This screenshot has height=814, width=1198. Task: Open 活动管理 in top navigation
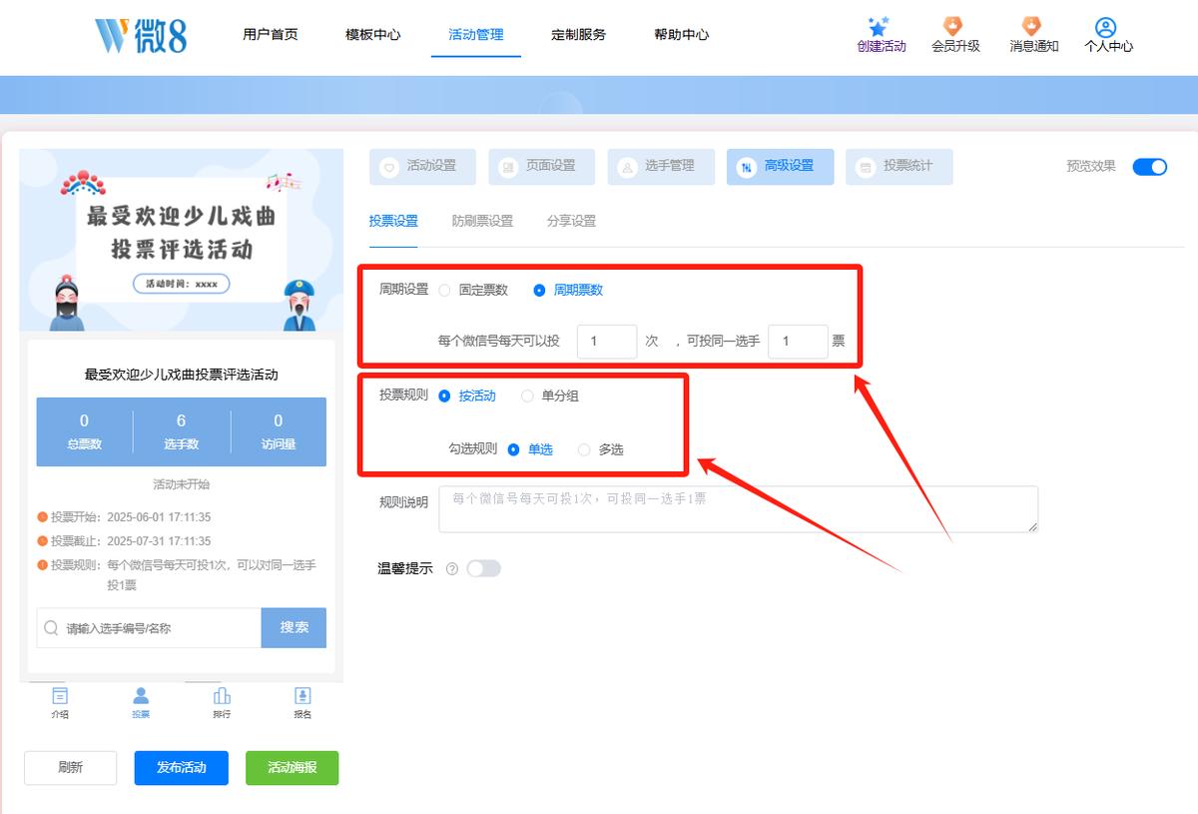pos(476,34)
